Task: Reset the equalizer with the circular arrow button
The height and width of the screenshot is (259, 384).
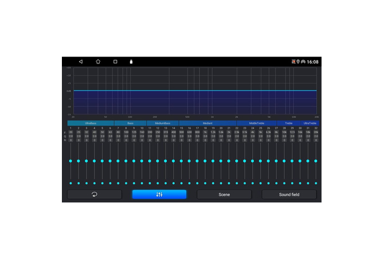Action: click(95, 194)
